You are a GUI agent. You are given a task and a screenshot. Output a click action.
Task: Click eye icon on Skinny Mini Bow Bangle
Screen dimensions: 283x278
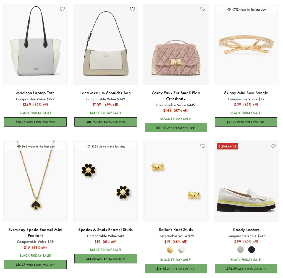click(229, 9)
